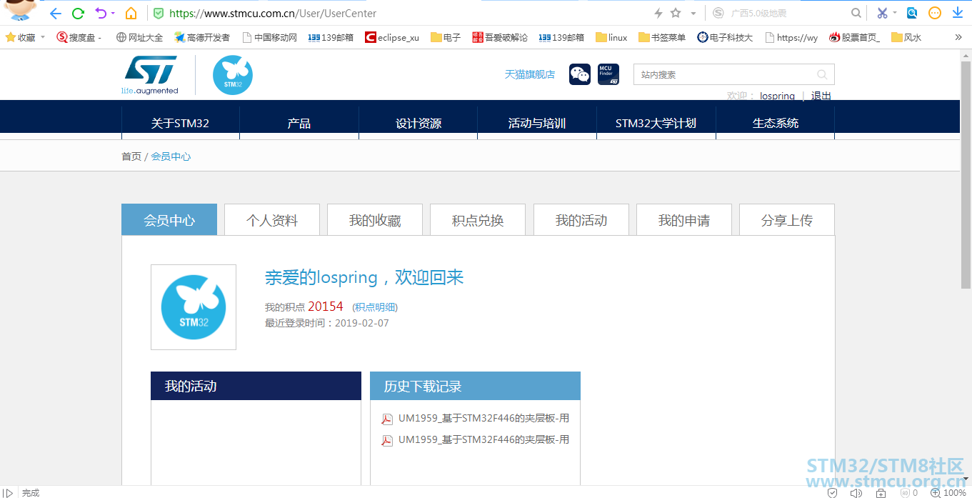Open the 设计资源 nav menu

(x=419, y=123)
